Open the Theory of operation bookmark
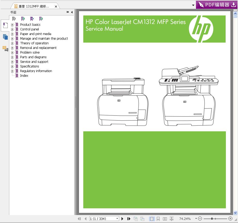 pyautogui.click(x=35, y=43)
